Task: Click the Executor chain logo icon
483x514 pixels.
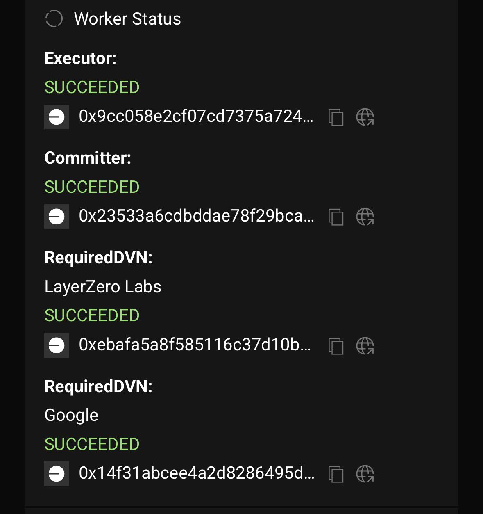Action: click(57, 117)
